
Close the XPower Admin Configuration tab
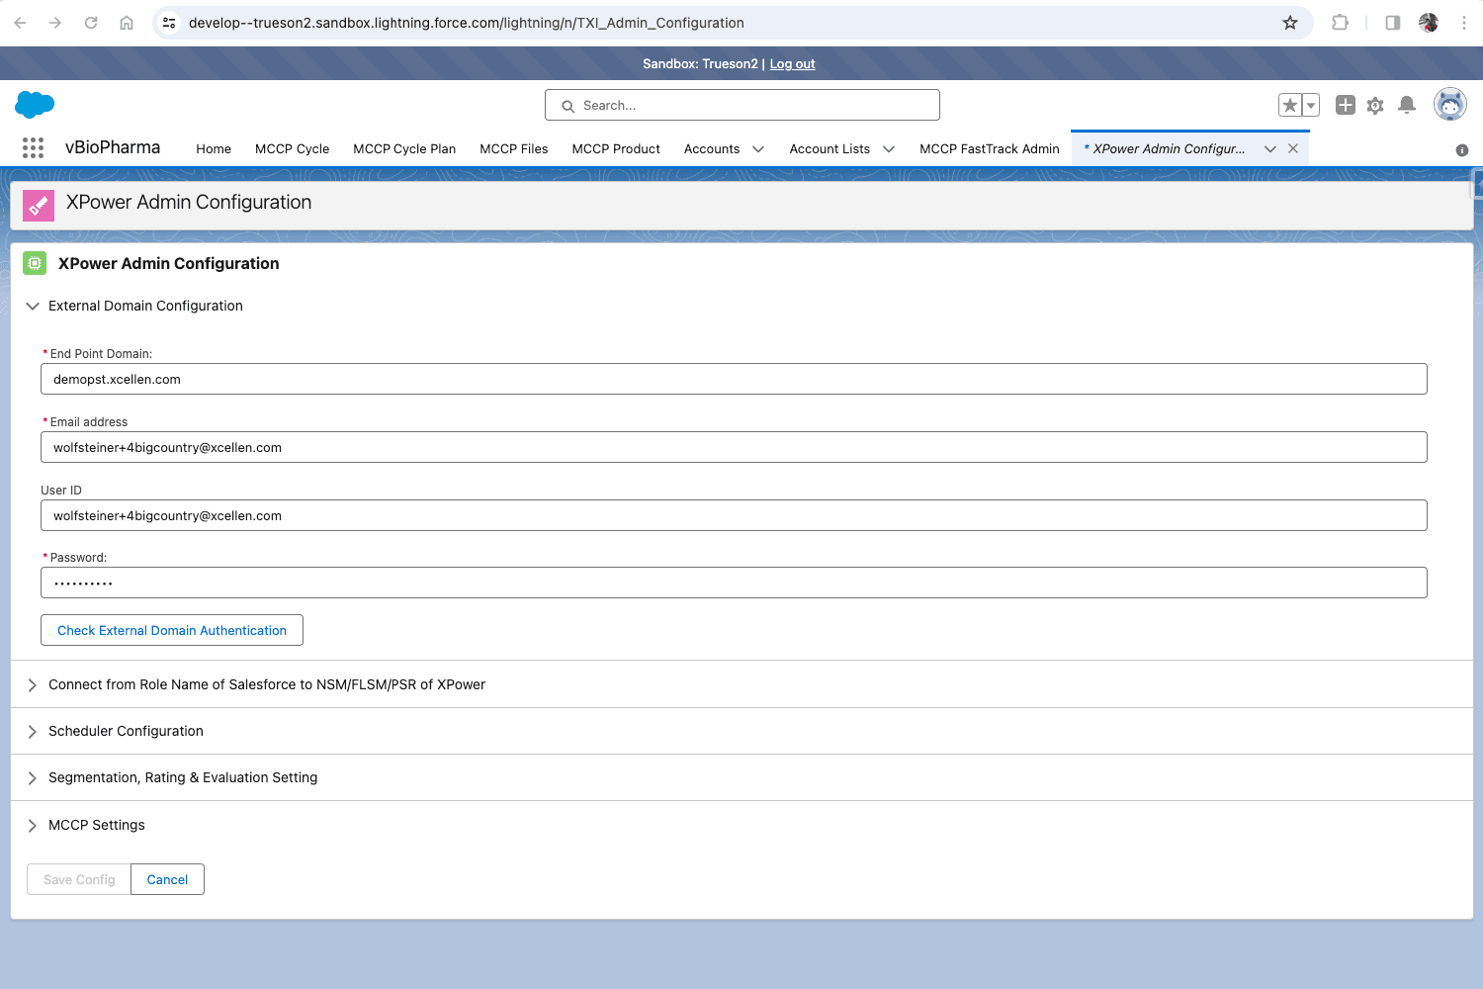pos(1293,148)
